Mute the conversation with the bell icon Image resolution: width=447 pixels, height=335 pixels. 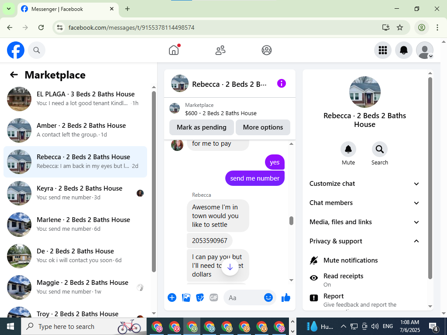[348, 149]
